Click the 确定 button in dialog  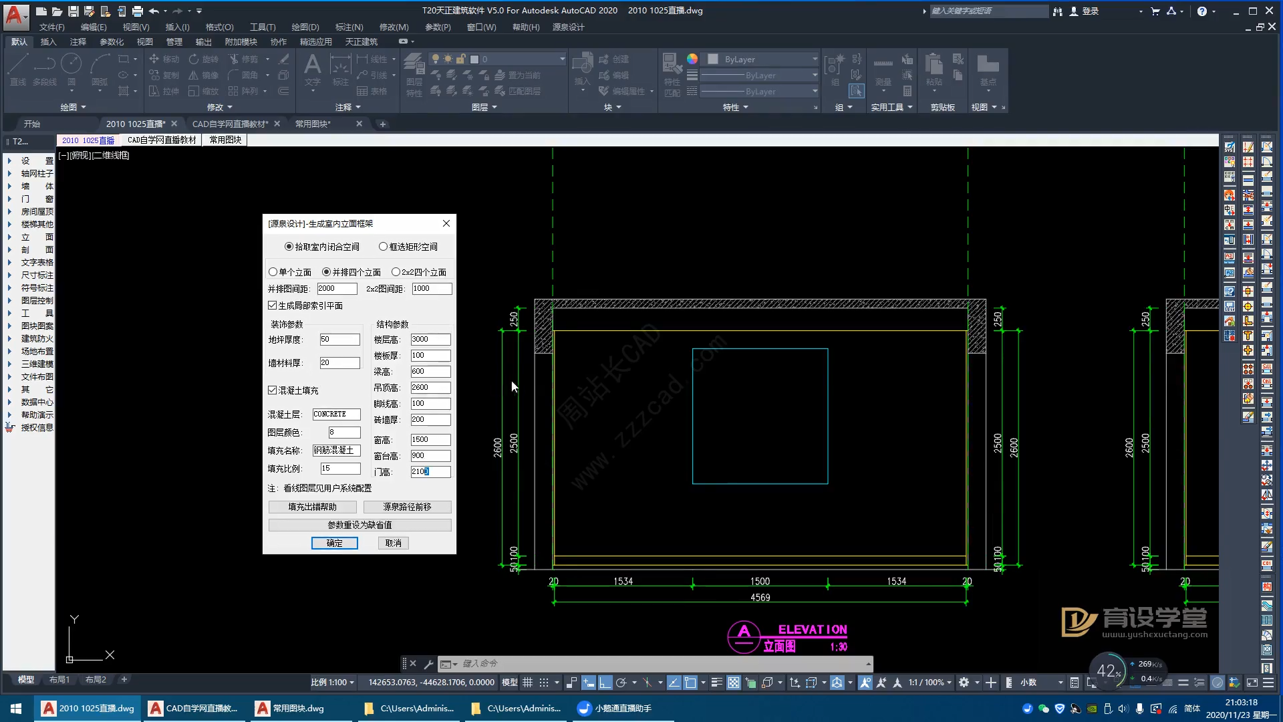tap(334, 543)
